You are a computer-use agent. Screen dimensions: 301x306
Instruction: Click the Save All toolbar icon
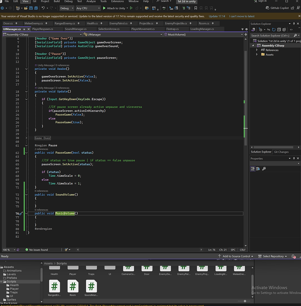point(36,8)
